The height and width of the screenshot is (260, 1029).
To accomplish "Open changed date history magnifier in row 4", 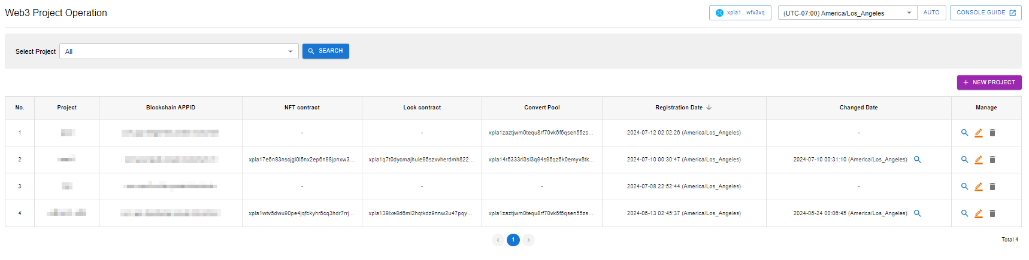I will coord(917,213).
